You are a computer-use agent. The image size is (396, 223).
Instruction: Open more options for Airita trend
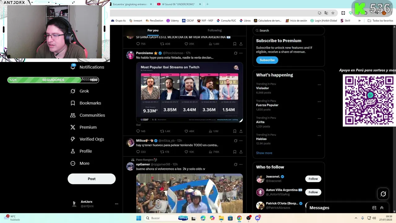pyautogui.click(x=319, y=119)
